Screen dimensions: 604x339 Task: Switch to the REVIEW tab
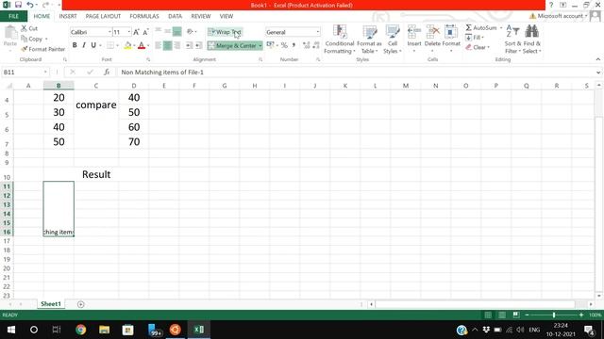(x=201, y=16)
